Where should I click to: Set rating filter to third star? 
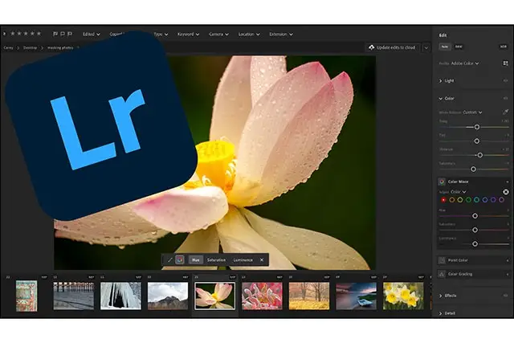26,34
